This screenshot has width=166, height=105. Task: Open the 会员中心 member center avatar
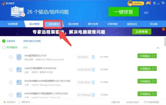[130, 3]
